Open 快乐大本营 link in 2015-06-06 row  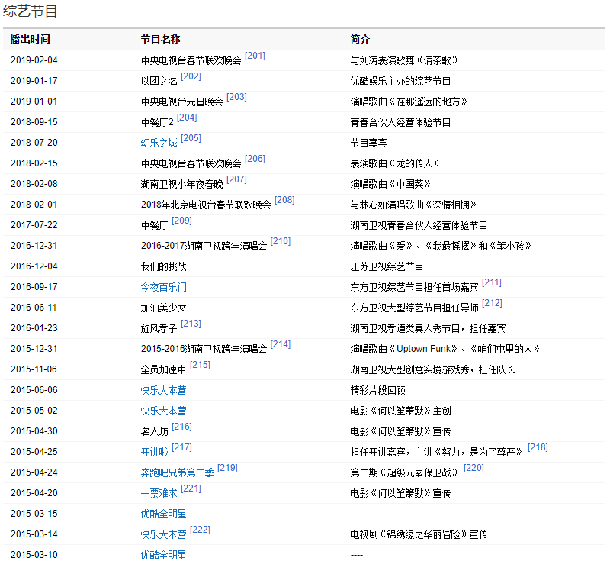[163, 390]
